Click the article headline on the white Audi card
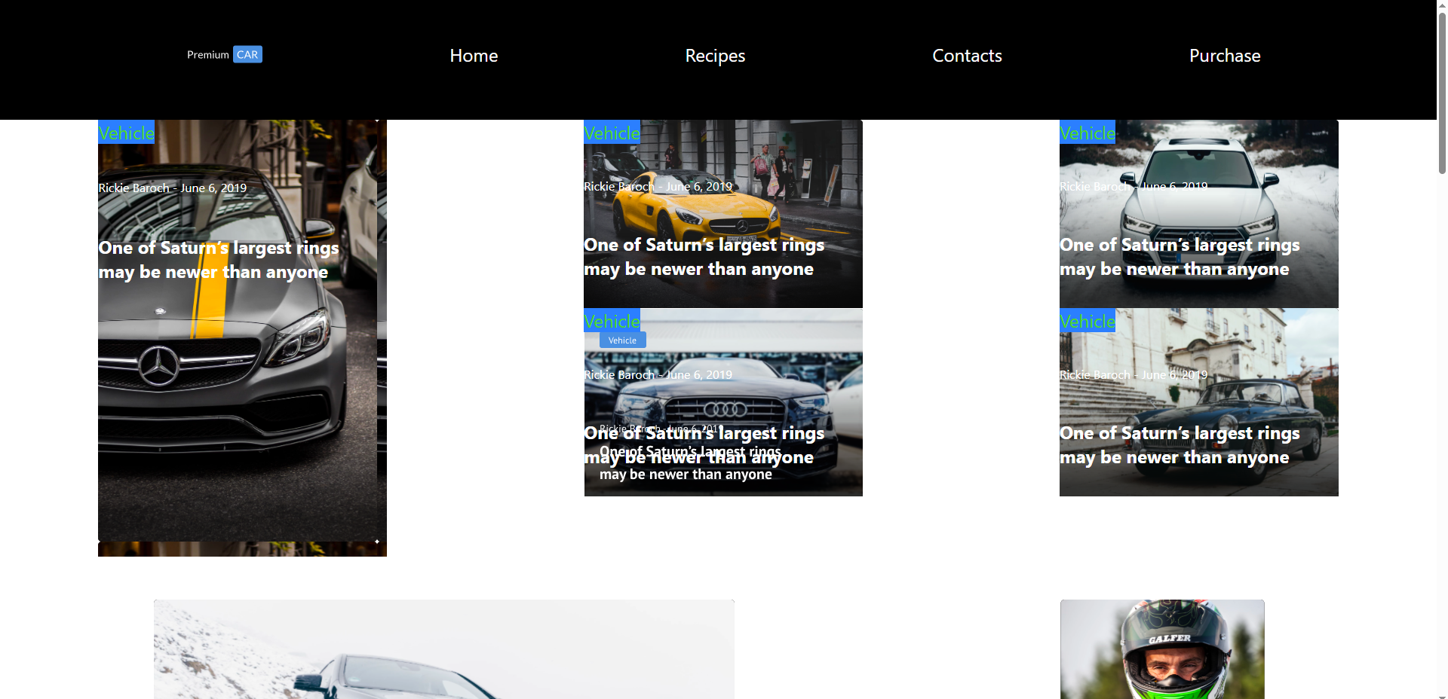 click(x=1179, y=257)
